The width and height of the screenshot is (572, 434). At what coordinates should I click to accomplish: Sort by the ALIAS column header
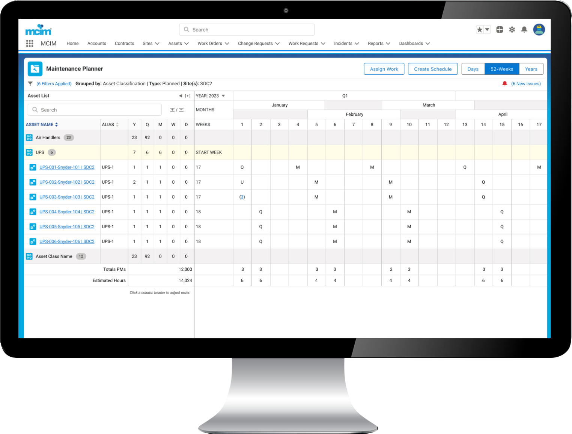click(110, 125)
